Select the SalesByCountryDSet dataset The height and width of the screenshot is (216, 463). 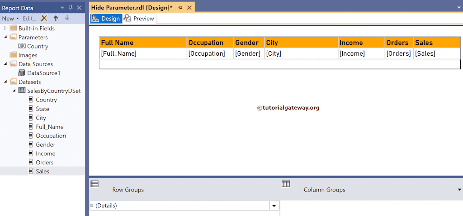click(x=54, y=91)
